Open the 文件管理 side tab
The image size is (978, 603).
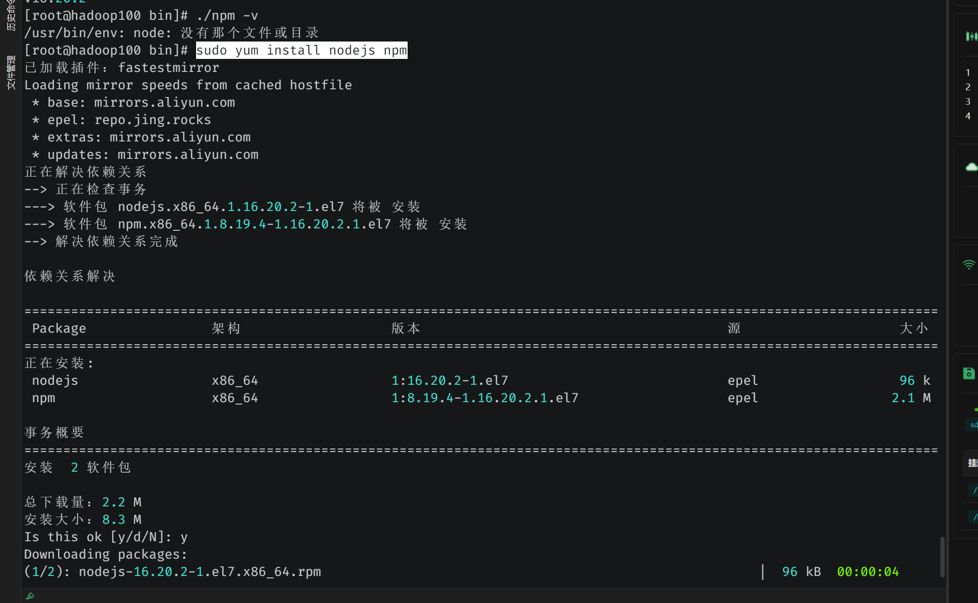11,72
